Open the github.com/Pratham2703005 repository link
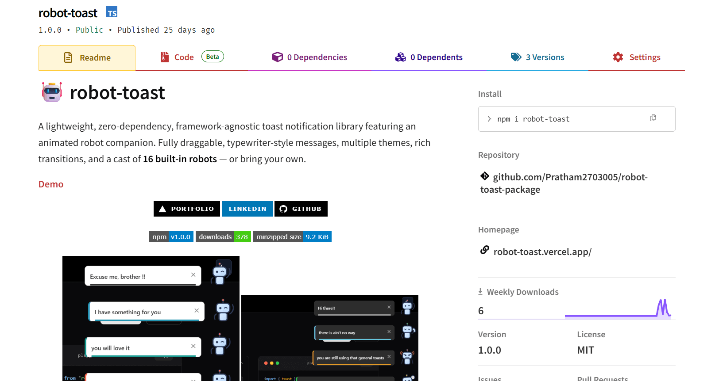719x381 pixels. pyautogui.click(x=564, y=183)
